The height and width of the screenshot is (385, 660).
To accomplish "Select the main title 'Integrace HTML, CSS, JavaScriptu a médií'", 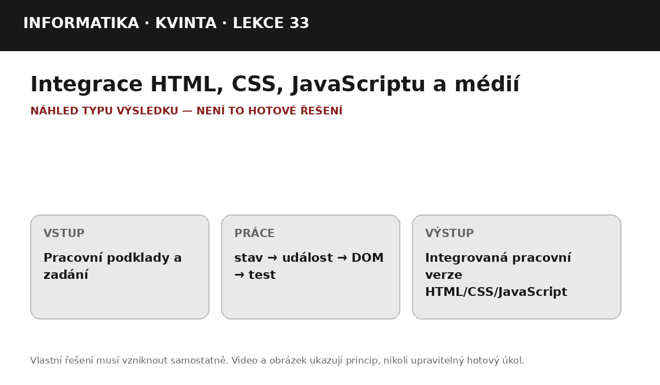I will coord(275,85).
